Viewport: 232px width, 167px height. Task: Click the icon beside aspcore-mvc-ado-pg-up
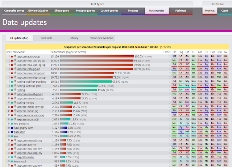(15, 64)
